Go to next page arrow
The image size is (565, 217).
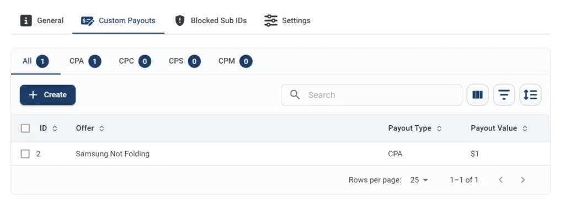click(523, 179)
